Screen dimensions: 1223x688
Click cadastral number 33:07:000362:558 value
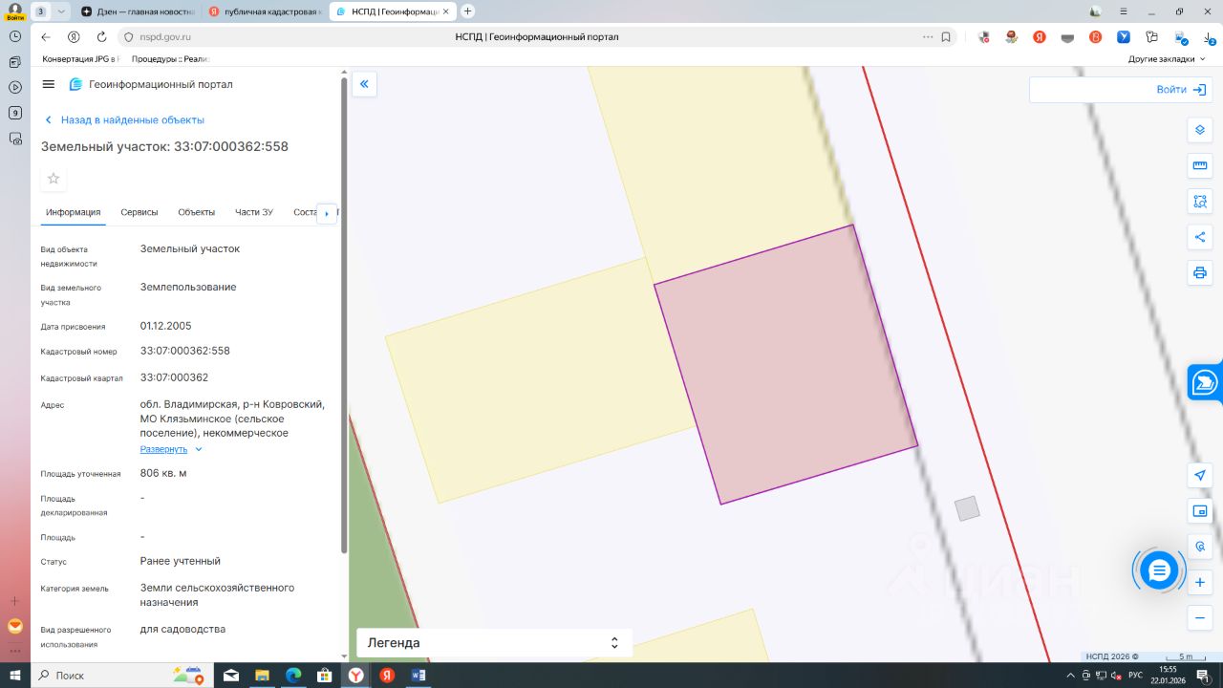pyautogui.click(x=185, y=351)
